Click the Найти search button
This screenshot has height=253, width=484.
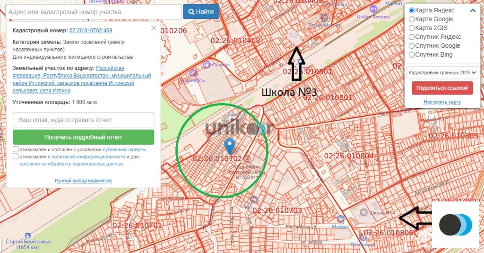pos(201,12)
